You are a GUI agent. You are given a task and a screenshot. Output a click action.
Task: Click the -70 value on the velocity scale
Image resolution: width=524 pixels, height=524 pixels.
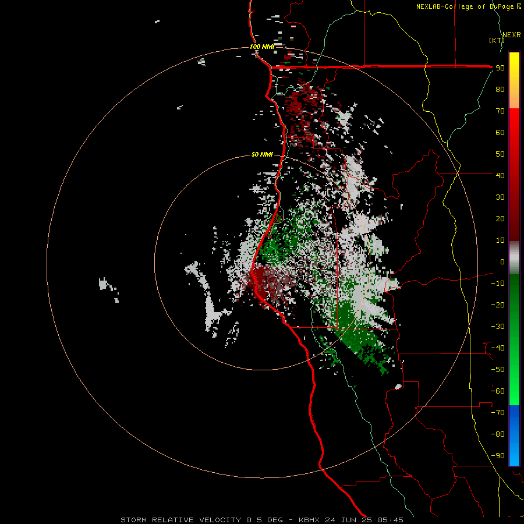[498, 413]
